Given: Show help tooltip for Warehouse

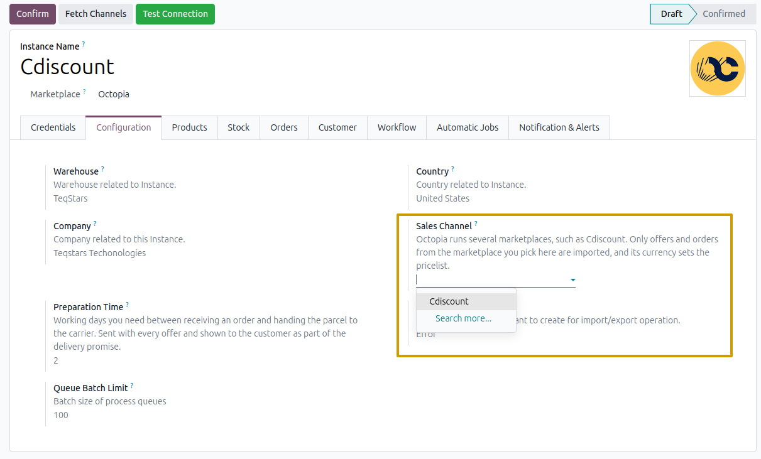Looking at the screenshot, I should click(103, 169).
